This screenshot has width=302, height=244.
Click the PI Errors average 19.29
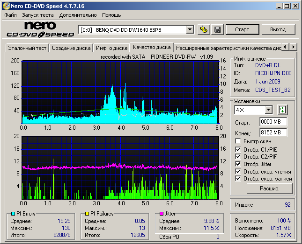(x=64, y=221)
